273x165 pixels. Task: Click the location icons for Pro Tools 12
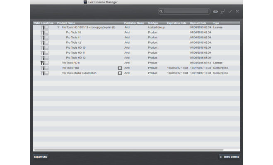click(x=45, y=42)
